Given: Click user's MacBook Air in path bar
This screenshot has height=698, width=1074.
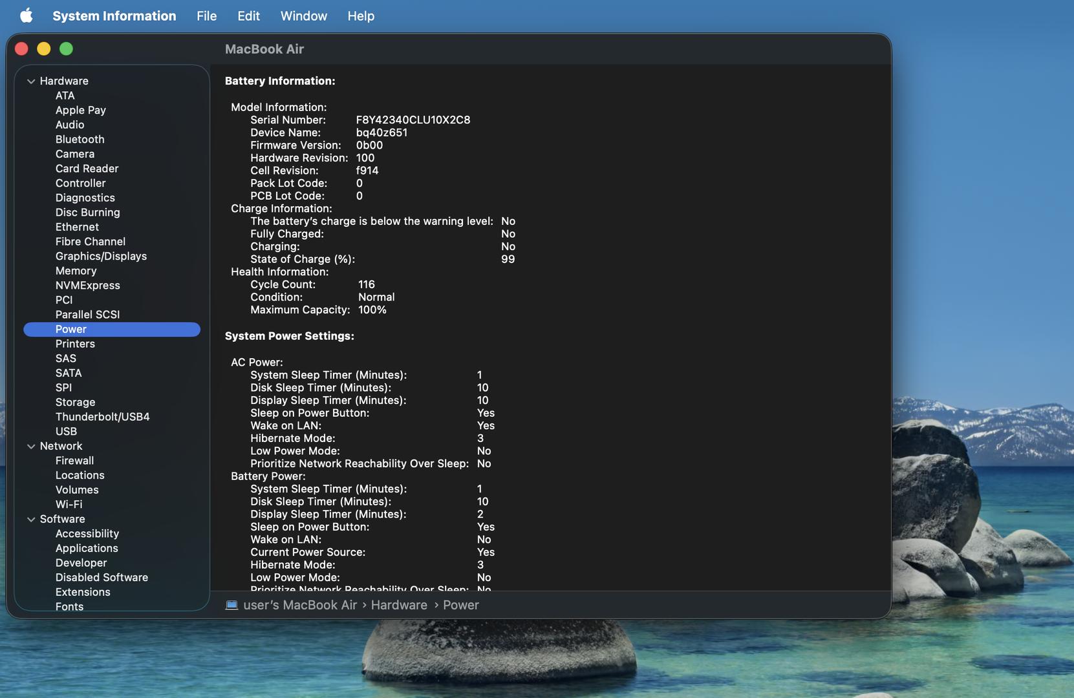Looking at the screenshot, I should pos(300,605).
